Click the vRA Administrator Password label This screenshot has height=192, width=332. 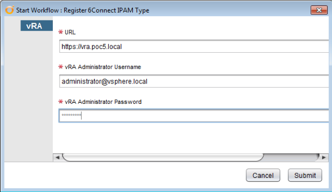pos(103,102)
